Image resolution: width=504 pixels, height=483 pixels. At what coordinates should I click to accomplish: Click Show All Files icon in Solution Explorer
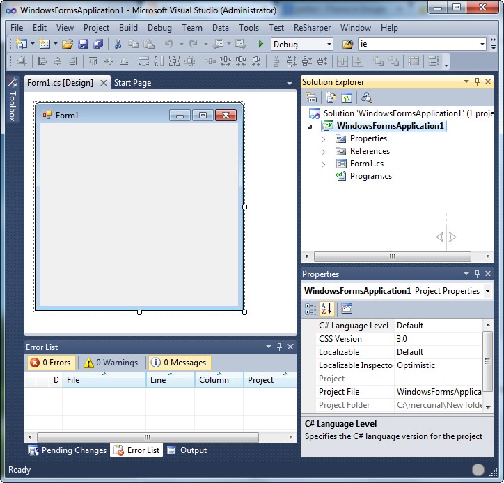click(x=331, y=97)
